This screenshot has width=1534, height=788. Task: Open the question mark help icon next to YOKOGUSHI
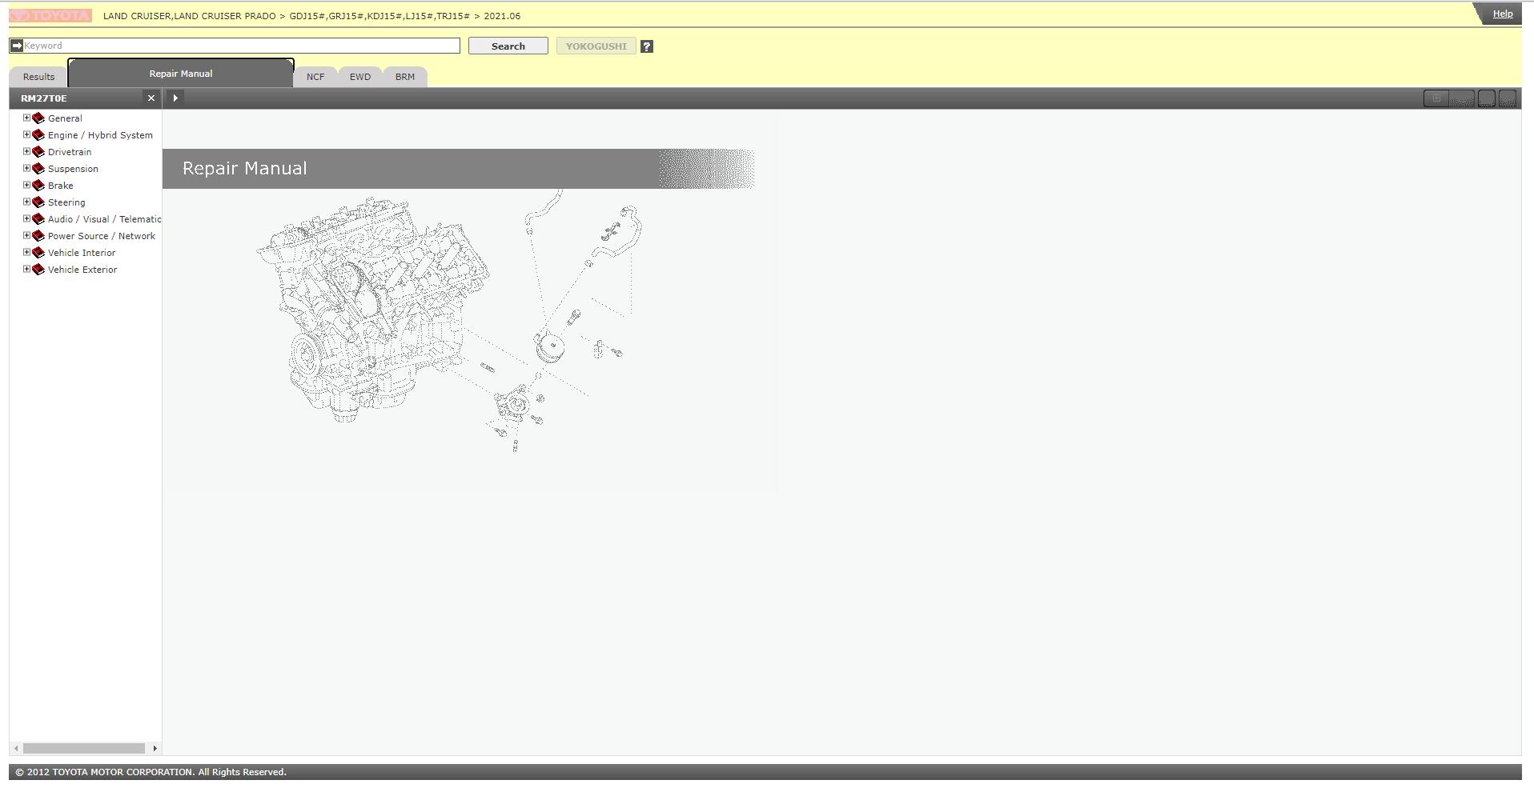click(647, 46)
